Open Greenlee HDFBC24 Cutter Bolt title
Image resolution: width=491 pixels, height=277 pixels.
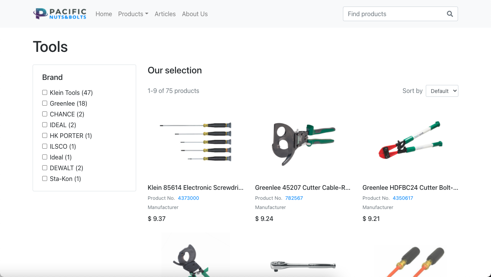tap(410, 187)
